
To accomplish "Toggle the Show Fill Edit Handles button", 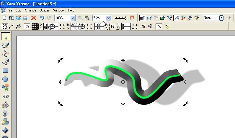I will 18,26.
